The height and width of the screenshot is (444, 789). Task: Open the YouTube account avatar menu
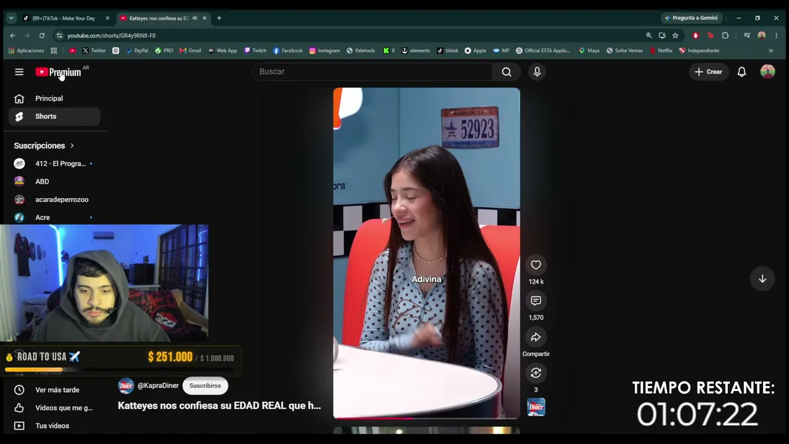point(767,72)
